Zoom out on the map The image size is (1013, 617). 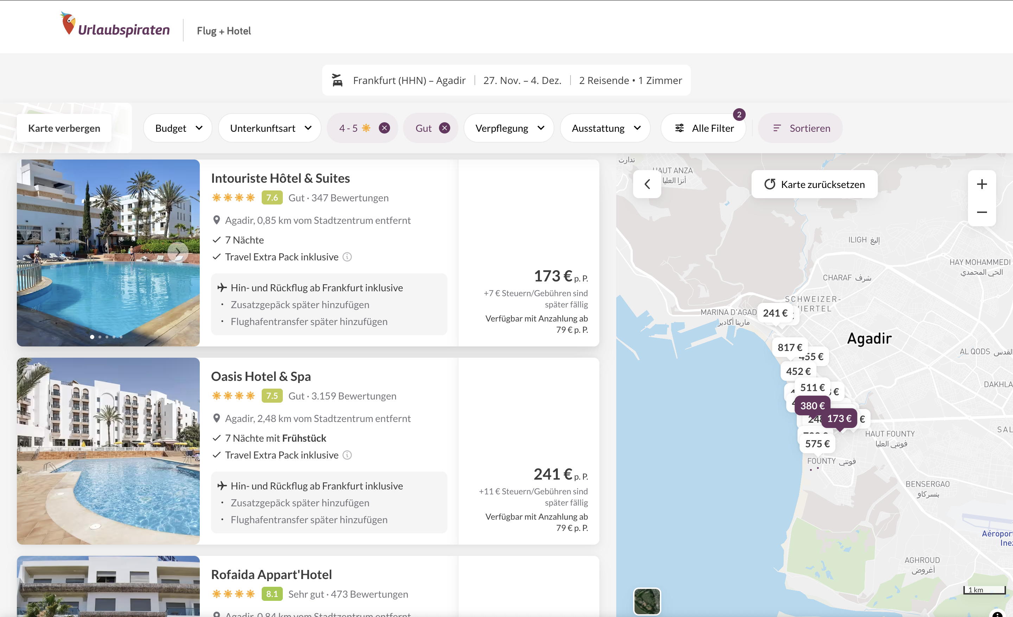point(981,212)
